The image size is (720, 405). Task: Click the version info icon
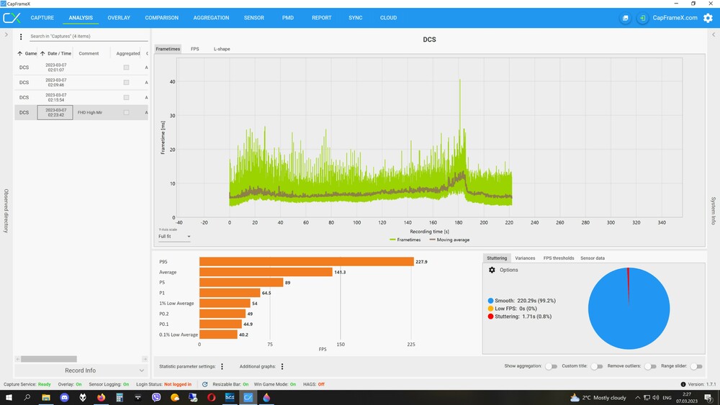pos(683,384)
